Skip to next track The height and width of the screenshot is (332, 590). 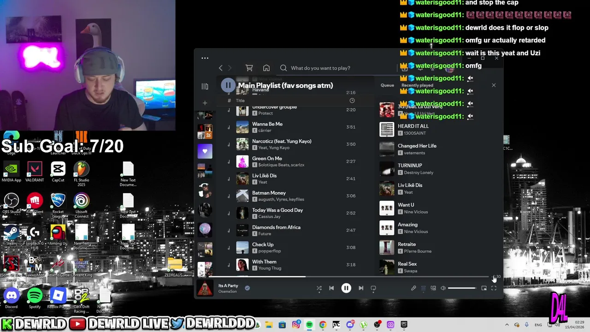tap(361, 288)
